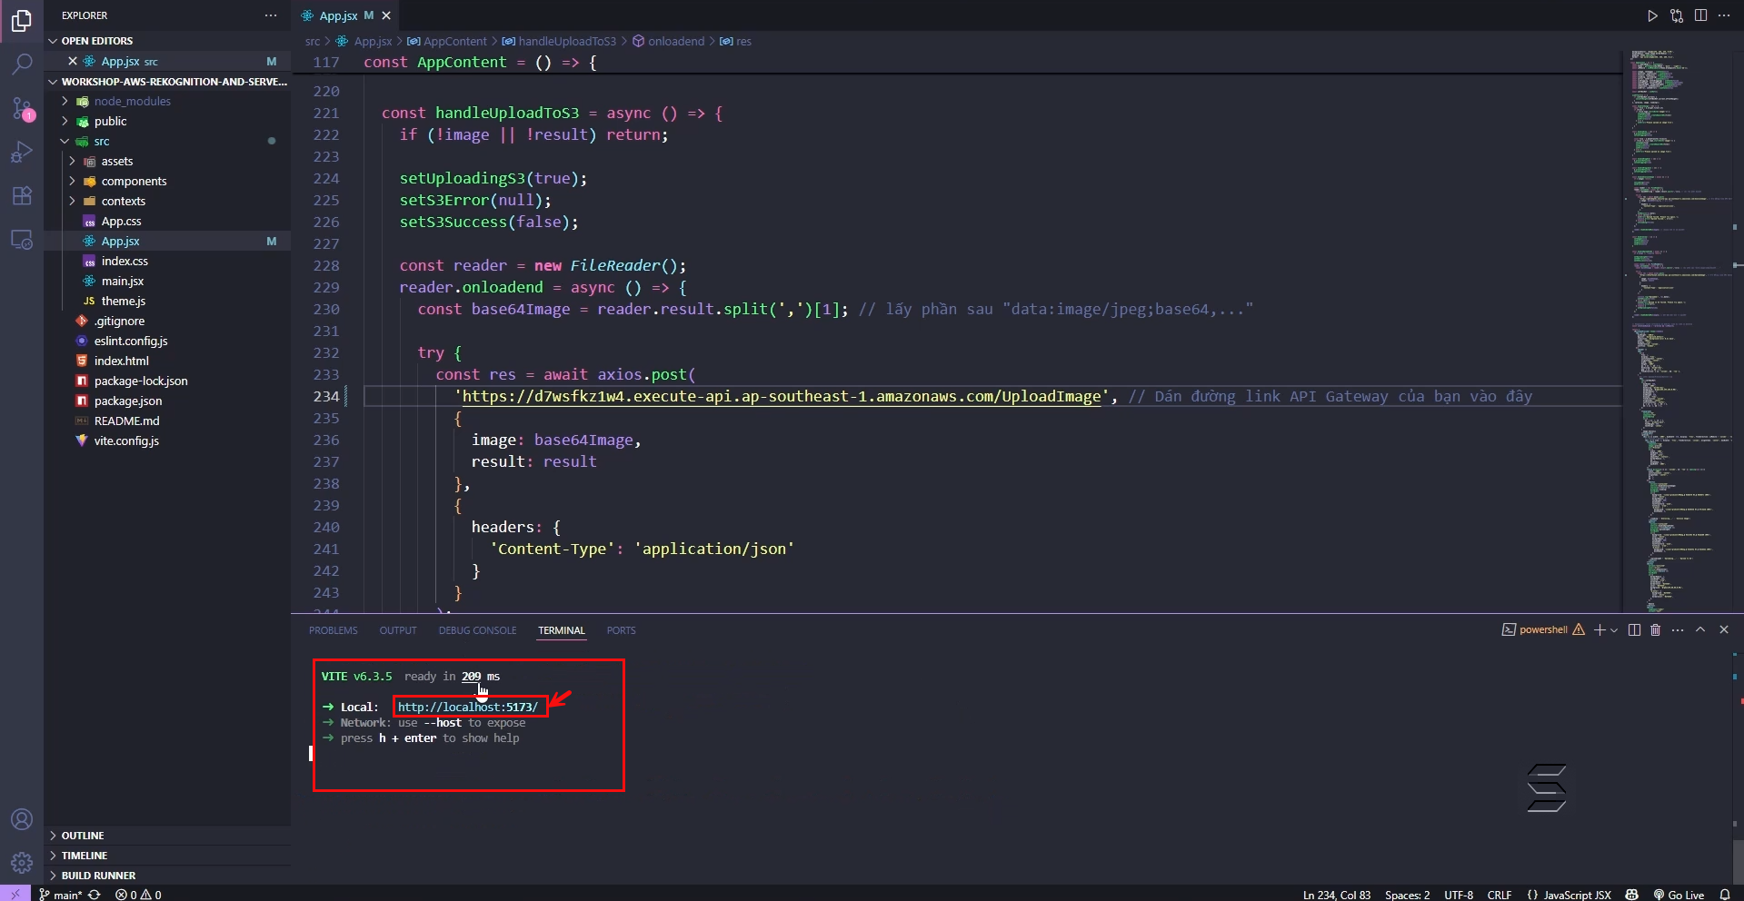Open the Manage gear menu
The image size is (1744, 901).
tap(22, 863)
